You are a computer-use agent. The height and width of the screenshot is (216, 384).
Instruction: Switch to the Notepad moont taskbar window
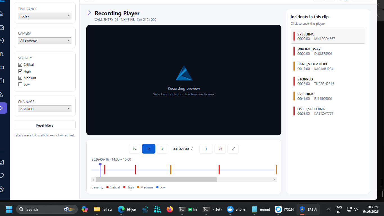coord(261,209)
